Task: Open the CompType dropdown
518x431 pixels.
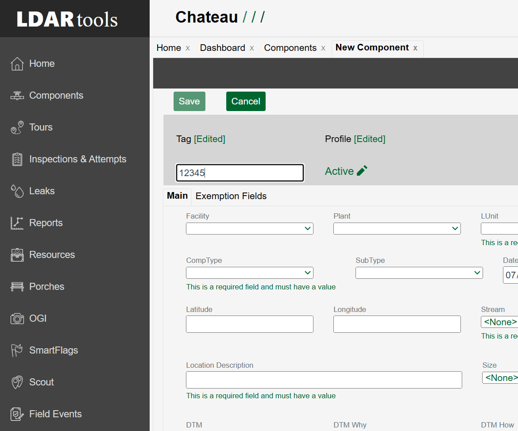Action: pos(249,273)
